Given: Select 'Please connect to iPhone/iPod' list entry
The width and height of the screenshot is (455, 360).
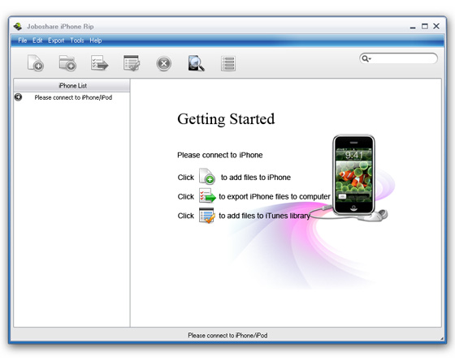Looking at the screenshot, I should 73,97.
